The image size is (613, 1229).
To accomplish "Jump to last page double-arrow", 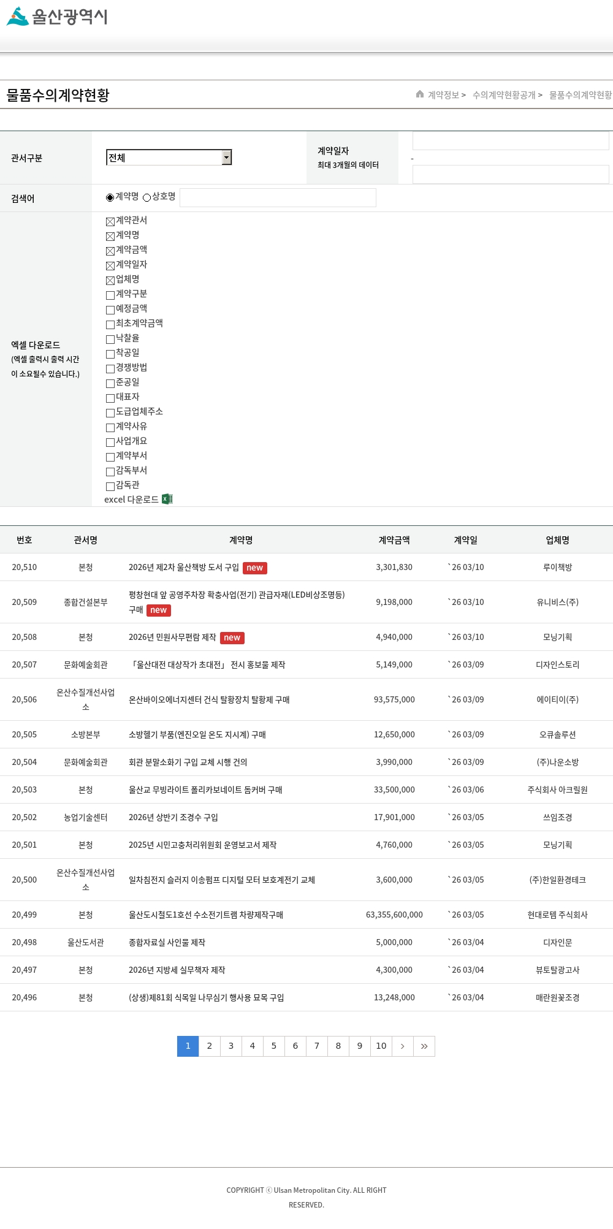I will click(x=424, y=1046).
